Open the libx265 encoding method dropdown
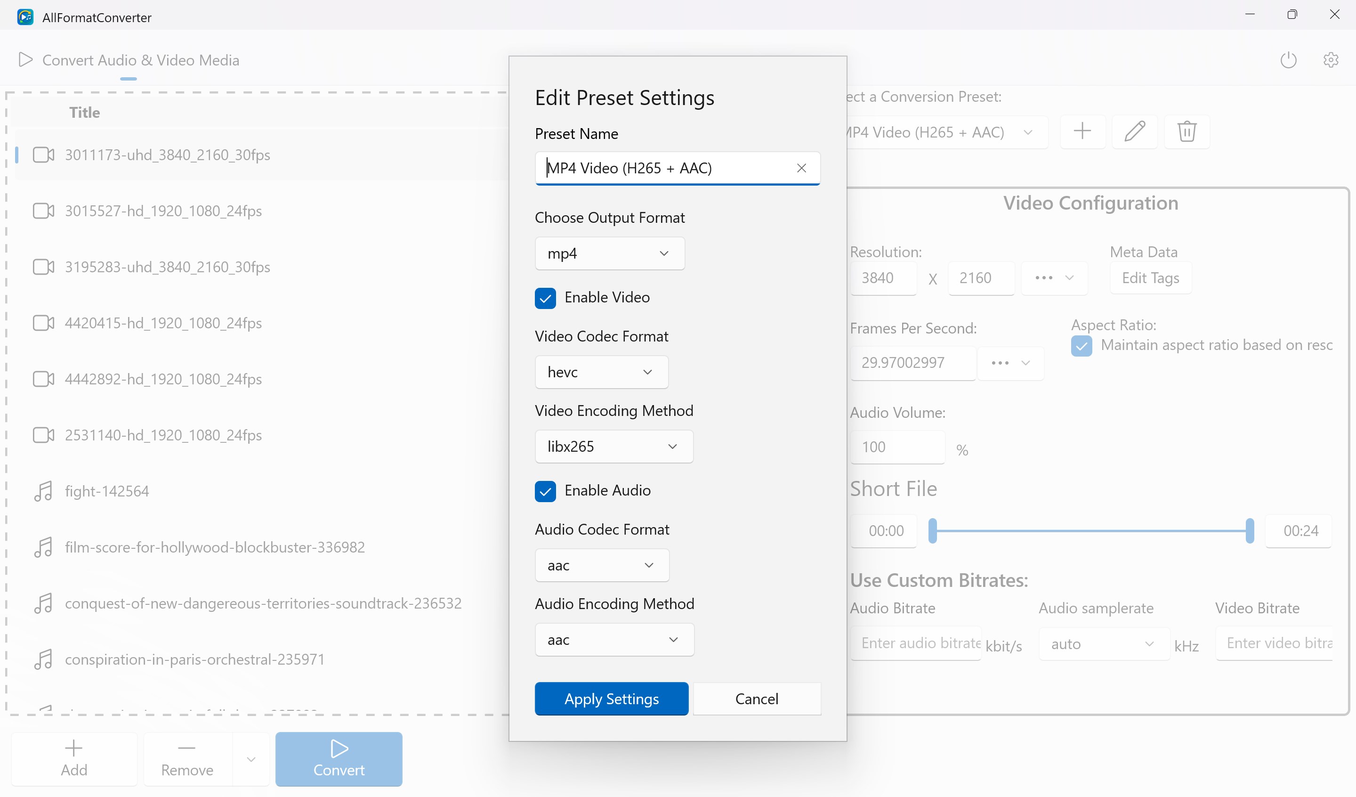This screenshot has width=1356, height=797. coord(613,447)
